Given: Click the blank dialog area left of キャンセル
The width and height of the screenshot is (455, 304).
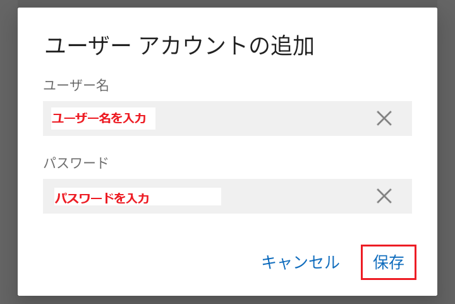Looking at the screenshot, I should coord(139,262).
